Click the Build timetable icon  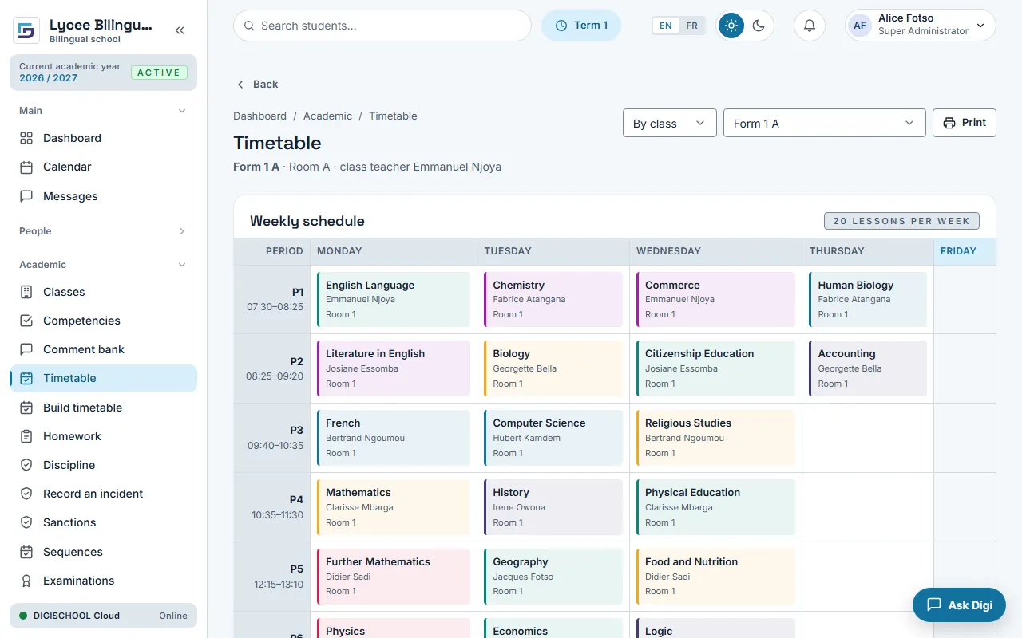(26, 408)
